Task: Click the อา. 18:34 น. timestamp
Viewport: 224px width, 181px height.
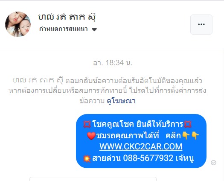Action: (x=113, y=63)
